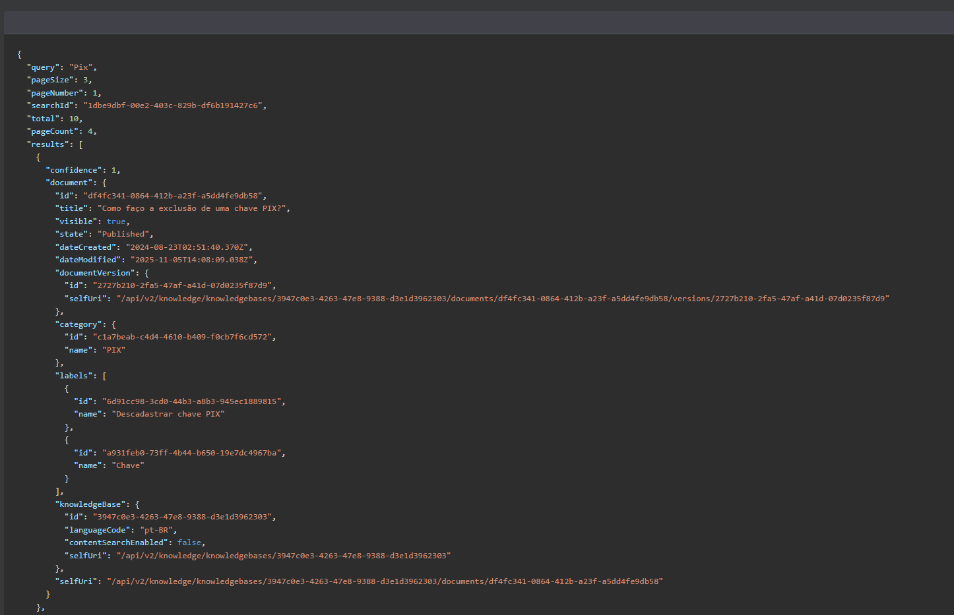The height and width of the screenshot is (615, 954).
Task: Select the category name "PIX" value
Action: tap(113, 350)
